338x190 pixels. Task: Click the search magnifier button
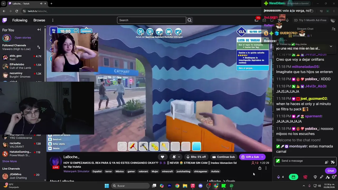coord(190,20)
